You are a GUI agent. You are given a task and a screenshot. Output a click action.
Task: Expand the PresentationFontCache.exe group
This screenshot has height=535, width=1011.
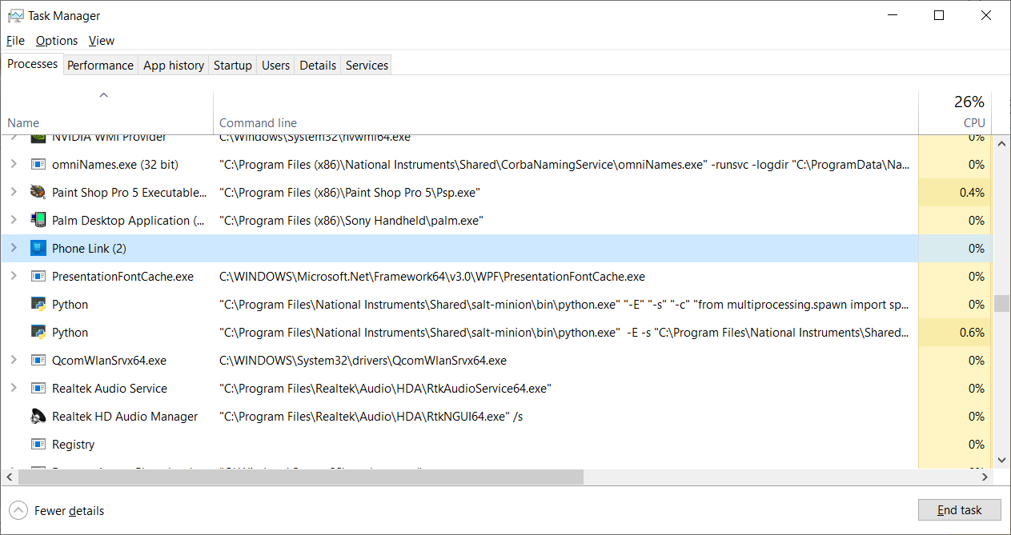tap(13, 276)
